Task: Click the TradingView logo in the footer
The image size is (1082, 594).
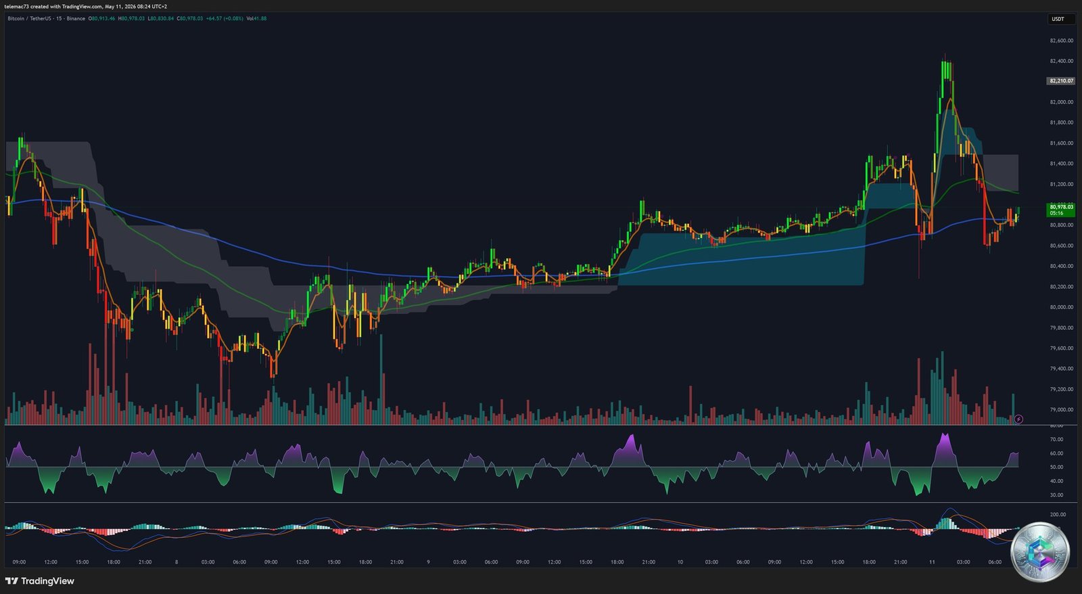Action: (x=39, y=581)
